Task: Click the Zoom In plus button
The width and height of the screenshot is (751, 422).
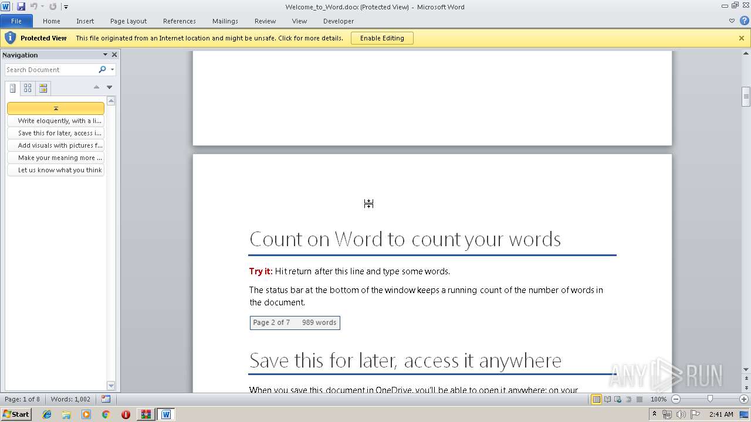Action: (744, 399)
